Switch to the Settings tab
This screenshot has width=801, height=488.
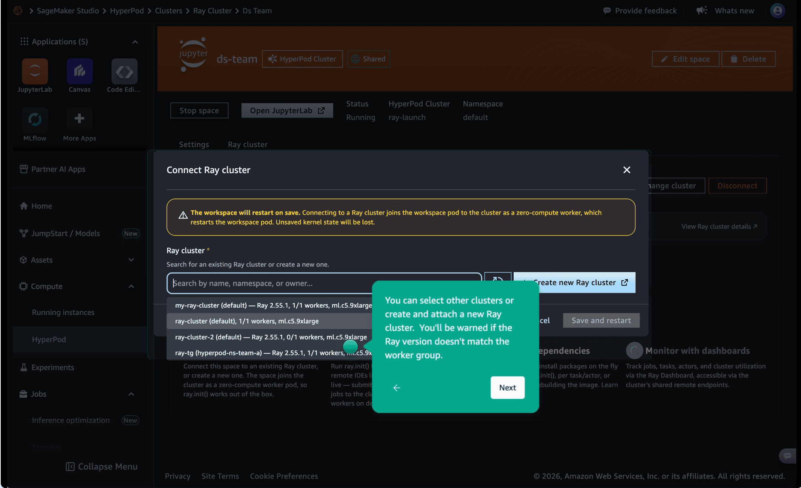194,145
